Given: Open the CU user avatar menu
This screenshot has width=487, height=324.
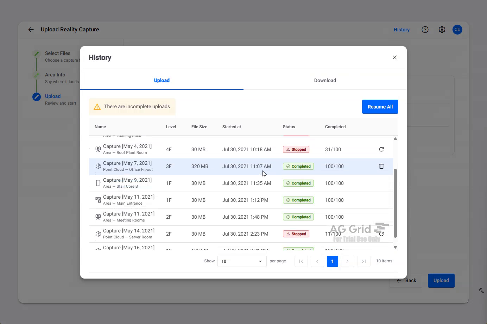Looking at the screenshot, I should tap(457, 30).
